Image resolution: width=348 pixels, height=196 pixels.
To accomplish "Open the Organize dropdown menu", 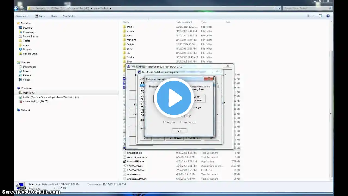I will [22, 16].
